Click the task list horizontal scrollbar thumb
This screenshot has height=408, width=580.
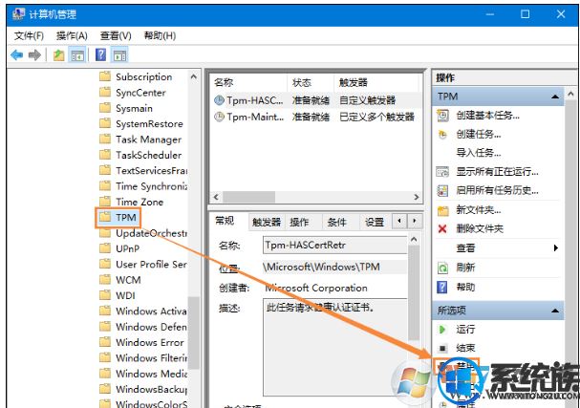click(x=248, y=197)
